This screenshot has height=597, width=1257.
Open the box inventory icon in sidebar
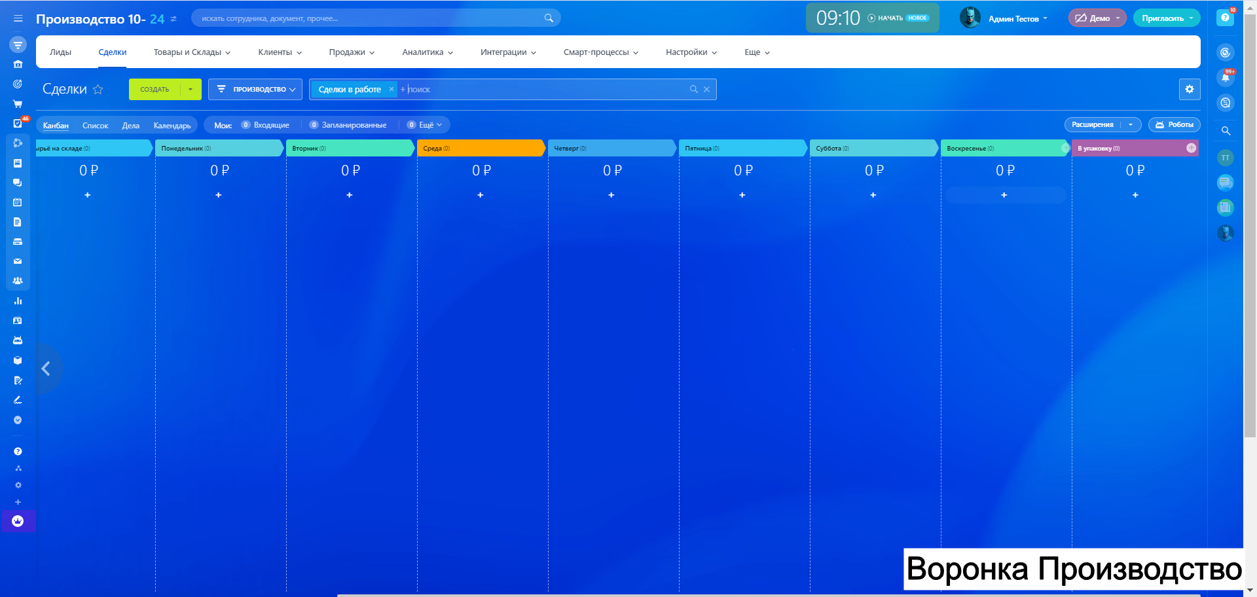pyautogui.click(x=18, y=360)
